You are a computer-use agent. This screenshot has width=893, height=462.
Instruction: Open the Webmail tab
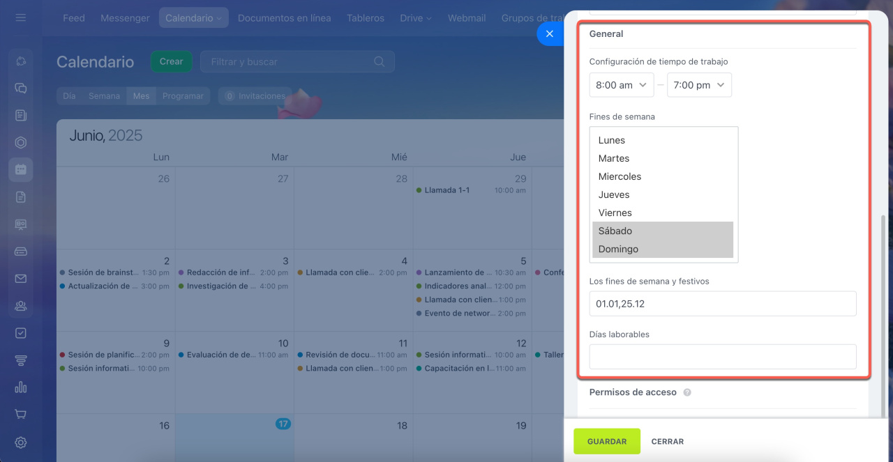467,18
